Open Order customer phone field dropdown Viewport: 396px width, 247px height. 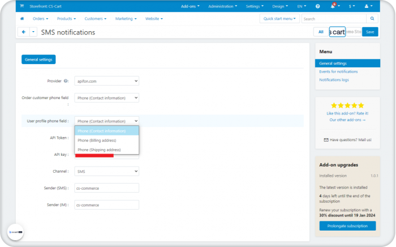click(x=106, y=98)
